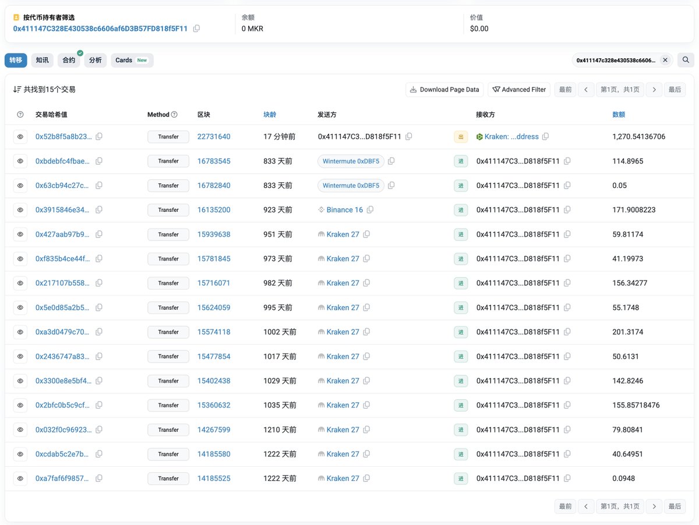Copy the token holder address at top
Screen dimensions: 699x525
(196, 29)
